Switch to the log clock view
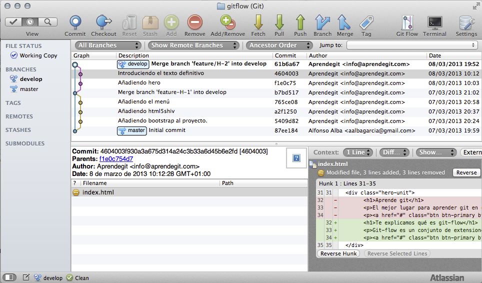The width and height of the screenshot is (482, 283). (x=31, y=22)
